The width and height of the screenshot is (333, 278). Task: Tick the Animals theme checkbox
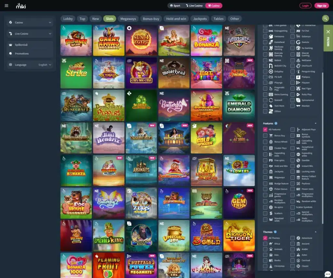(265, 249)
